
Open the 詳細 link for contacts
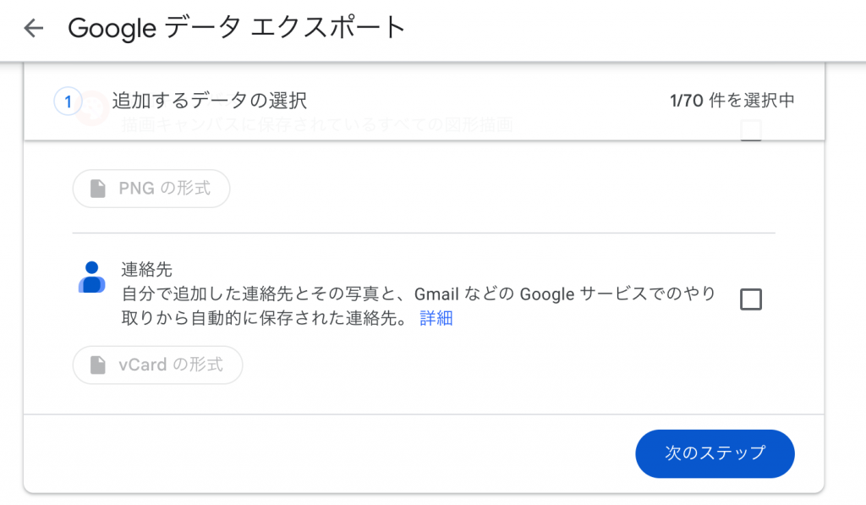(436, 318)
